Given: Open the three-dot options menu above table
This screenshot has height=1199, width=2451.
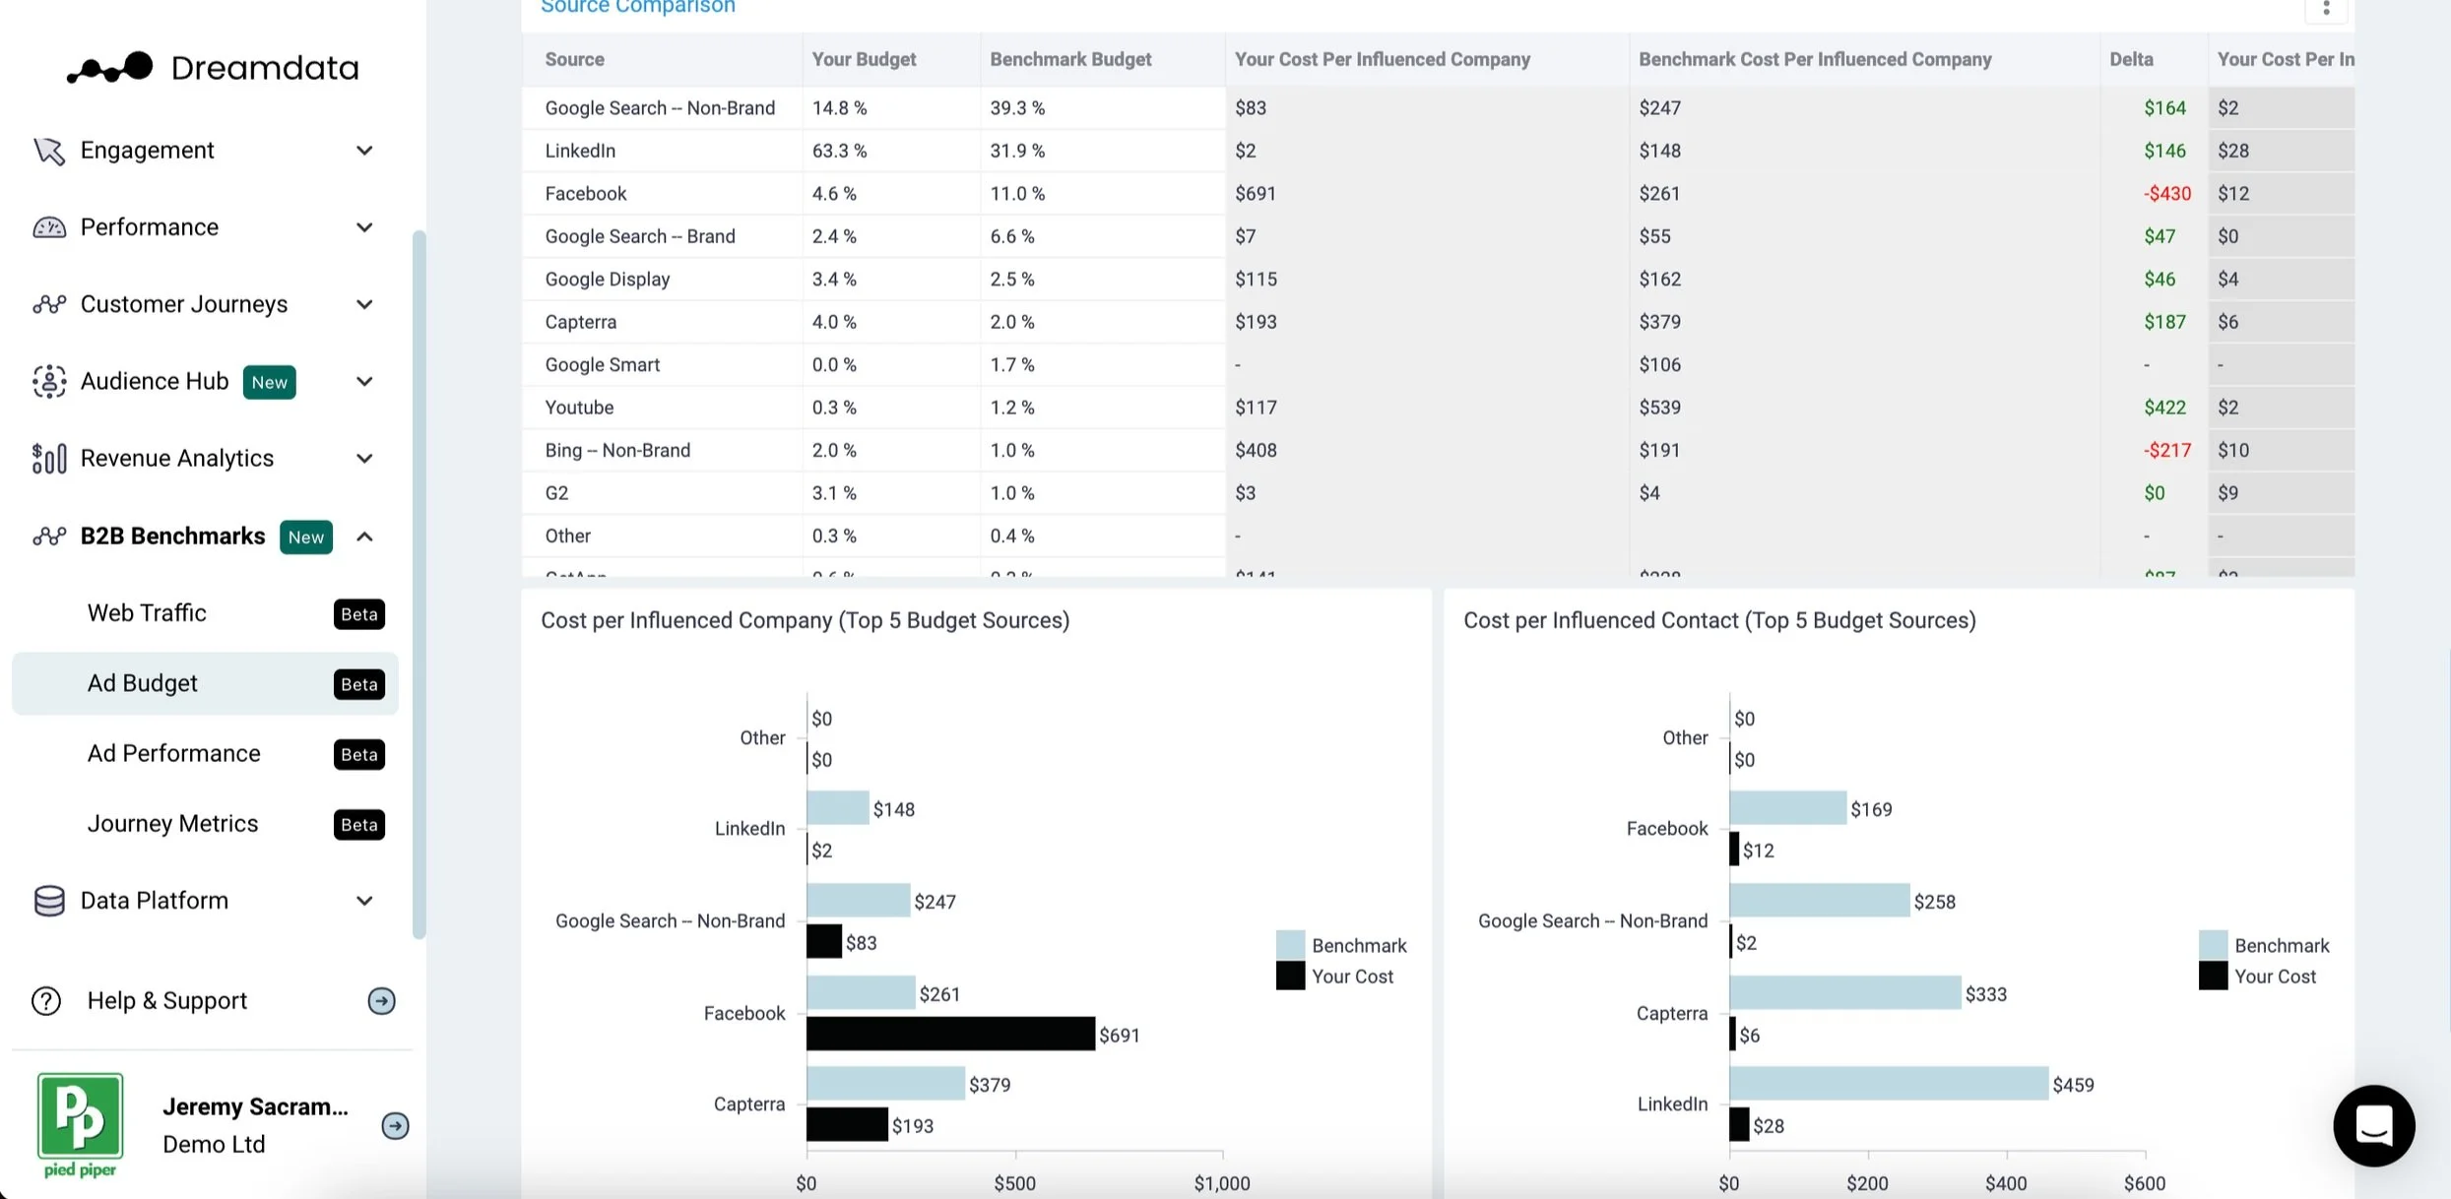Looking at the screenshot, I should point(2326,9).
